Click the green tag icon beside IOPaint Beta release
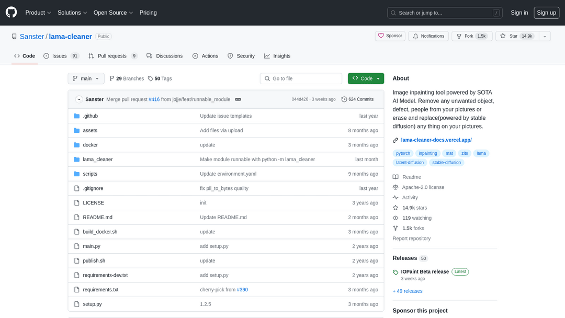This screenshot has width=565, height=318. [x=395, y=272]
